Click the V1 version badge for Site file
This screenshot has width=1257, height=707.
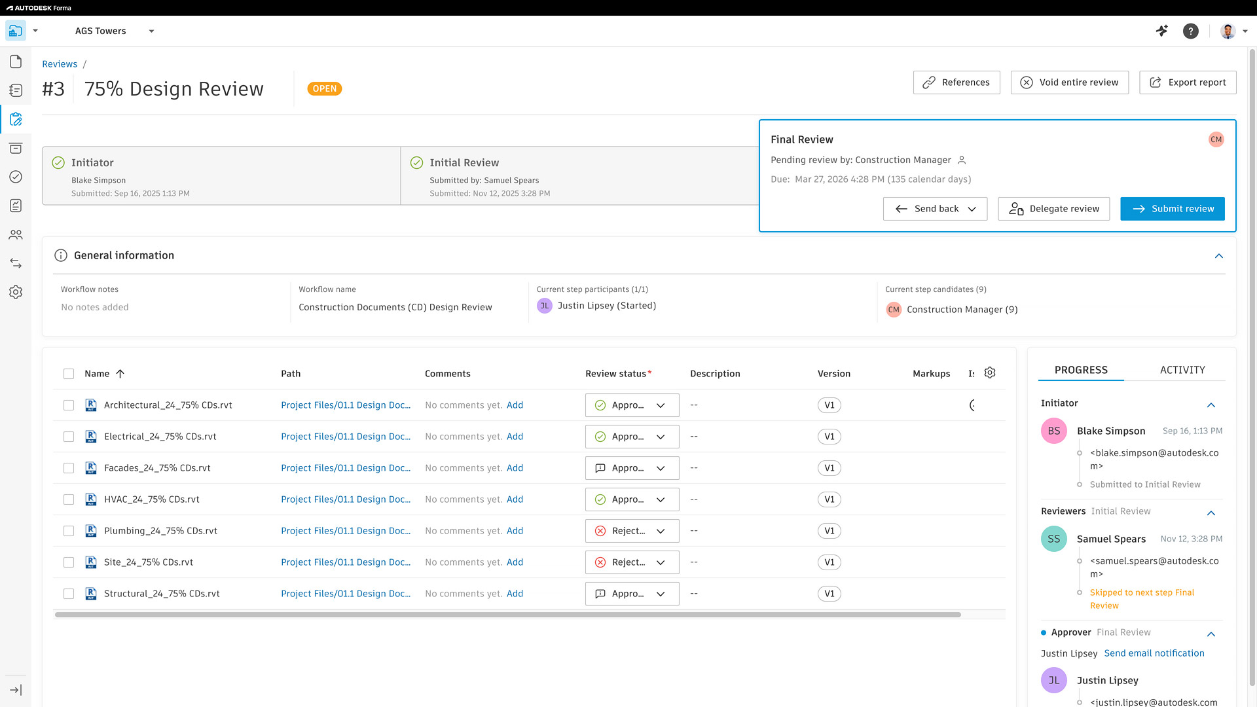point(829,562)
